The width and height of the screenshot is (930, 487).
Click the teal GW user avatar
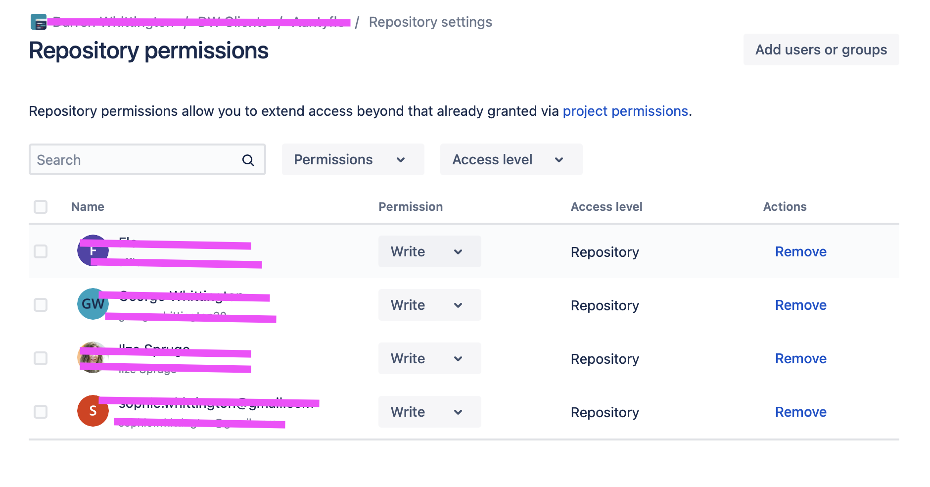tap(93, 304)
